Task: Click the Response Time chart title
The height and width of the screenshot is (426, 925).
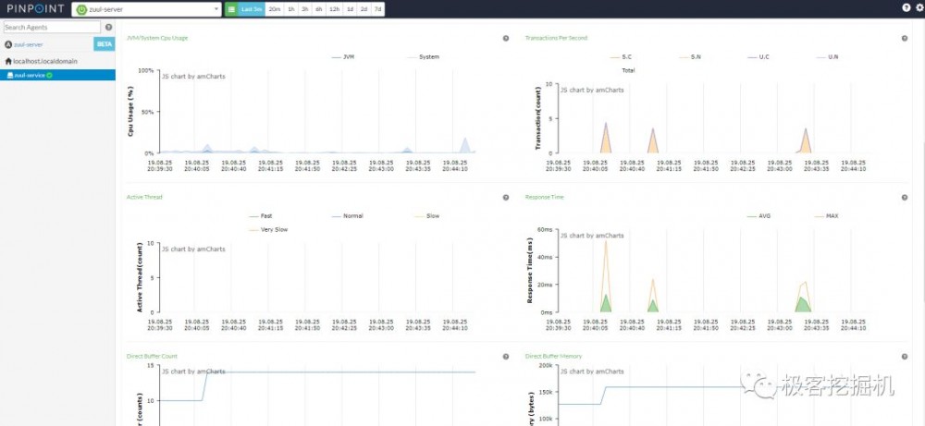Action: click(x=545, y=198)
